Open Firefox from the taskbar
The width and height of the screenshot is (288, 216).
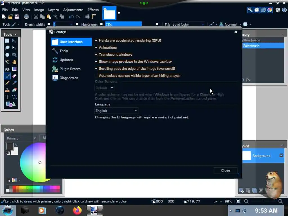point(77,210)
